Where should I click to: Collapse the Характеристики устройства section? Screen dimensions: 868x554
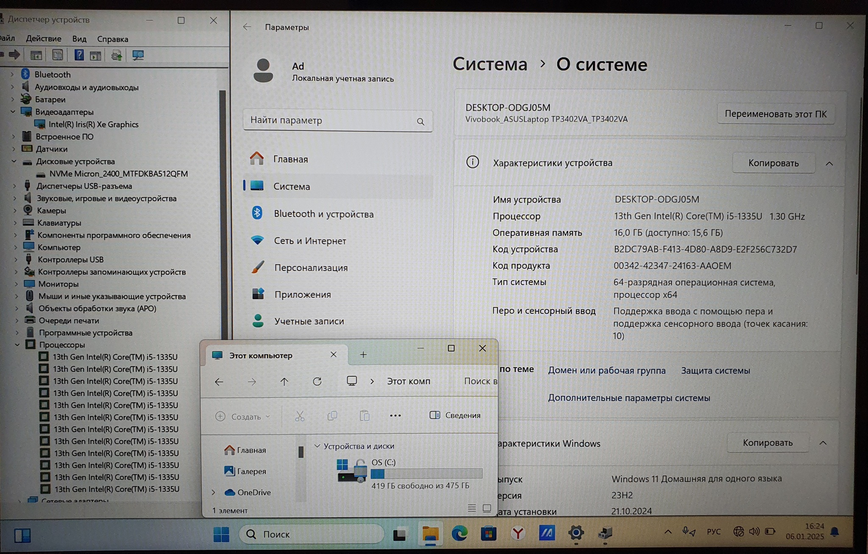pos(829,164)
